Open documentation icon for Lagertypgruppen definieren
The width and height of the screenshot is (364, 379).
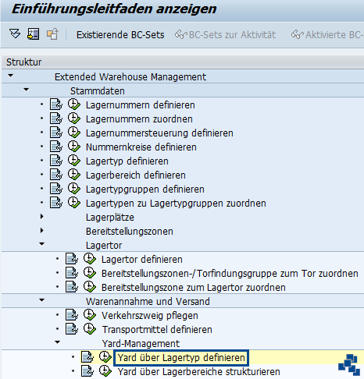click(56, 189)
